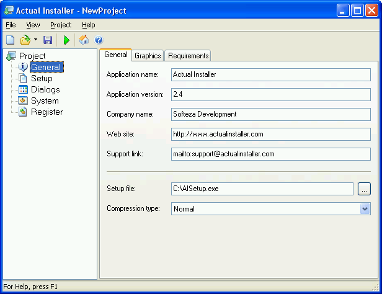
Task: Click the Open project folder icon
Action: [25, 40]
